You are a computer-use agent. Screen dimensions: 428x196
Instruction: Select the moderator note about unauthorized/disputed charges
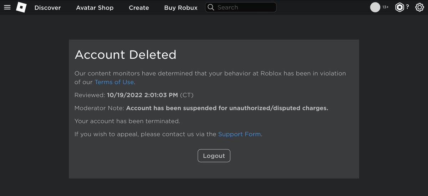pos(227,108)
